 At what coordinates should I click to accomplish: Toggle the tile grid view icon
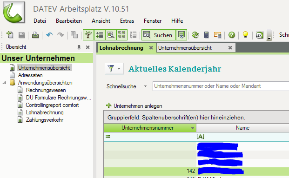(121, 35)
